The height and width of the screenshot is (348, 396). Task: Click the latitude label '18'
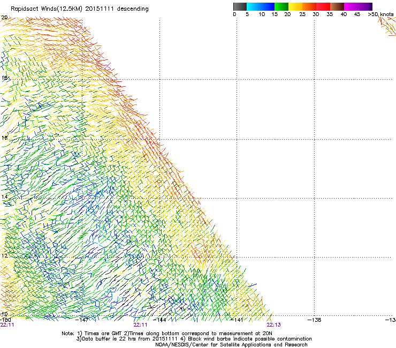point(4,78)
